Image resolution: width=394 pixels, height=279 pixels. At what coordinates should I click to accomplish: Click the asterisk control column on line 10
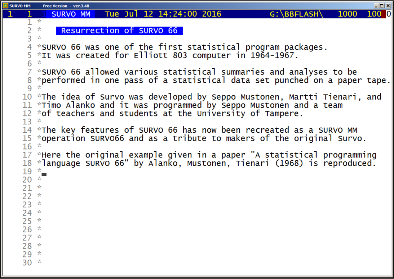[x=39, y=97]
